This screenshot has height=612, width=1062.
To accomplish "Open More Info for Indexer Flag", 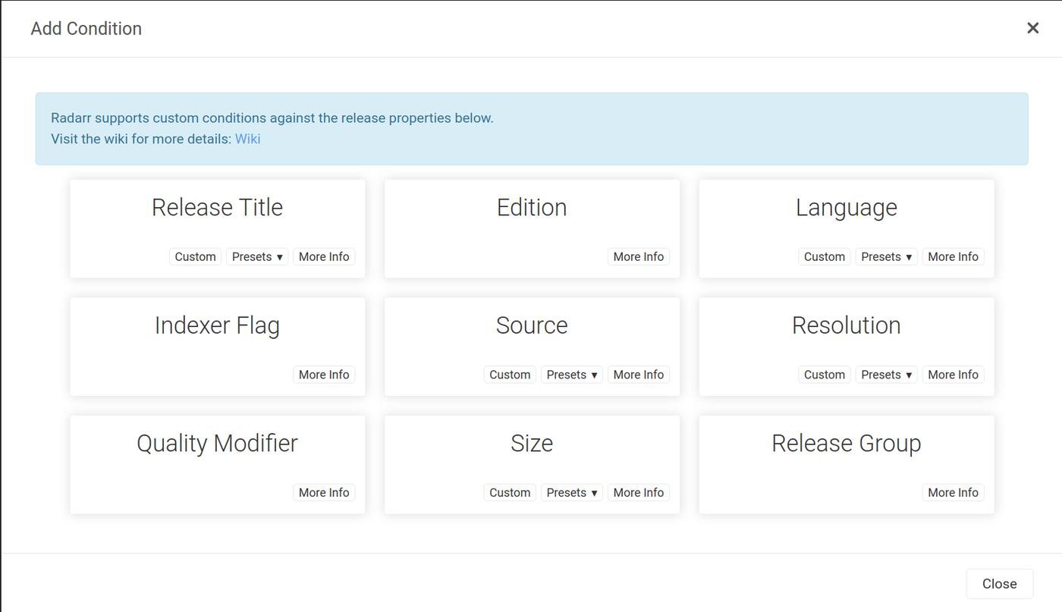I will click(324, 375).
